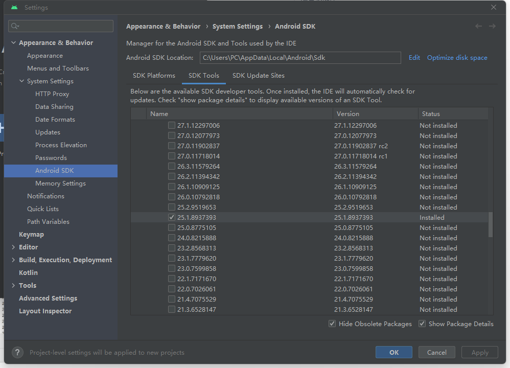Check the 27.1.12297006 package checkbox

click(x=171, y=125)
